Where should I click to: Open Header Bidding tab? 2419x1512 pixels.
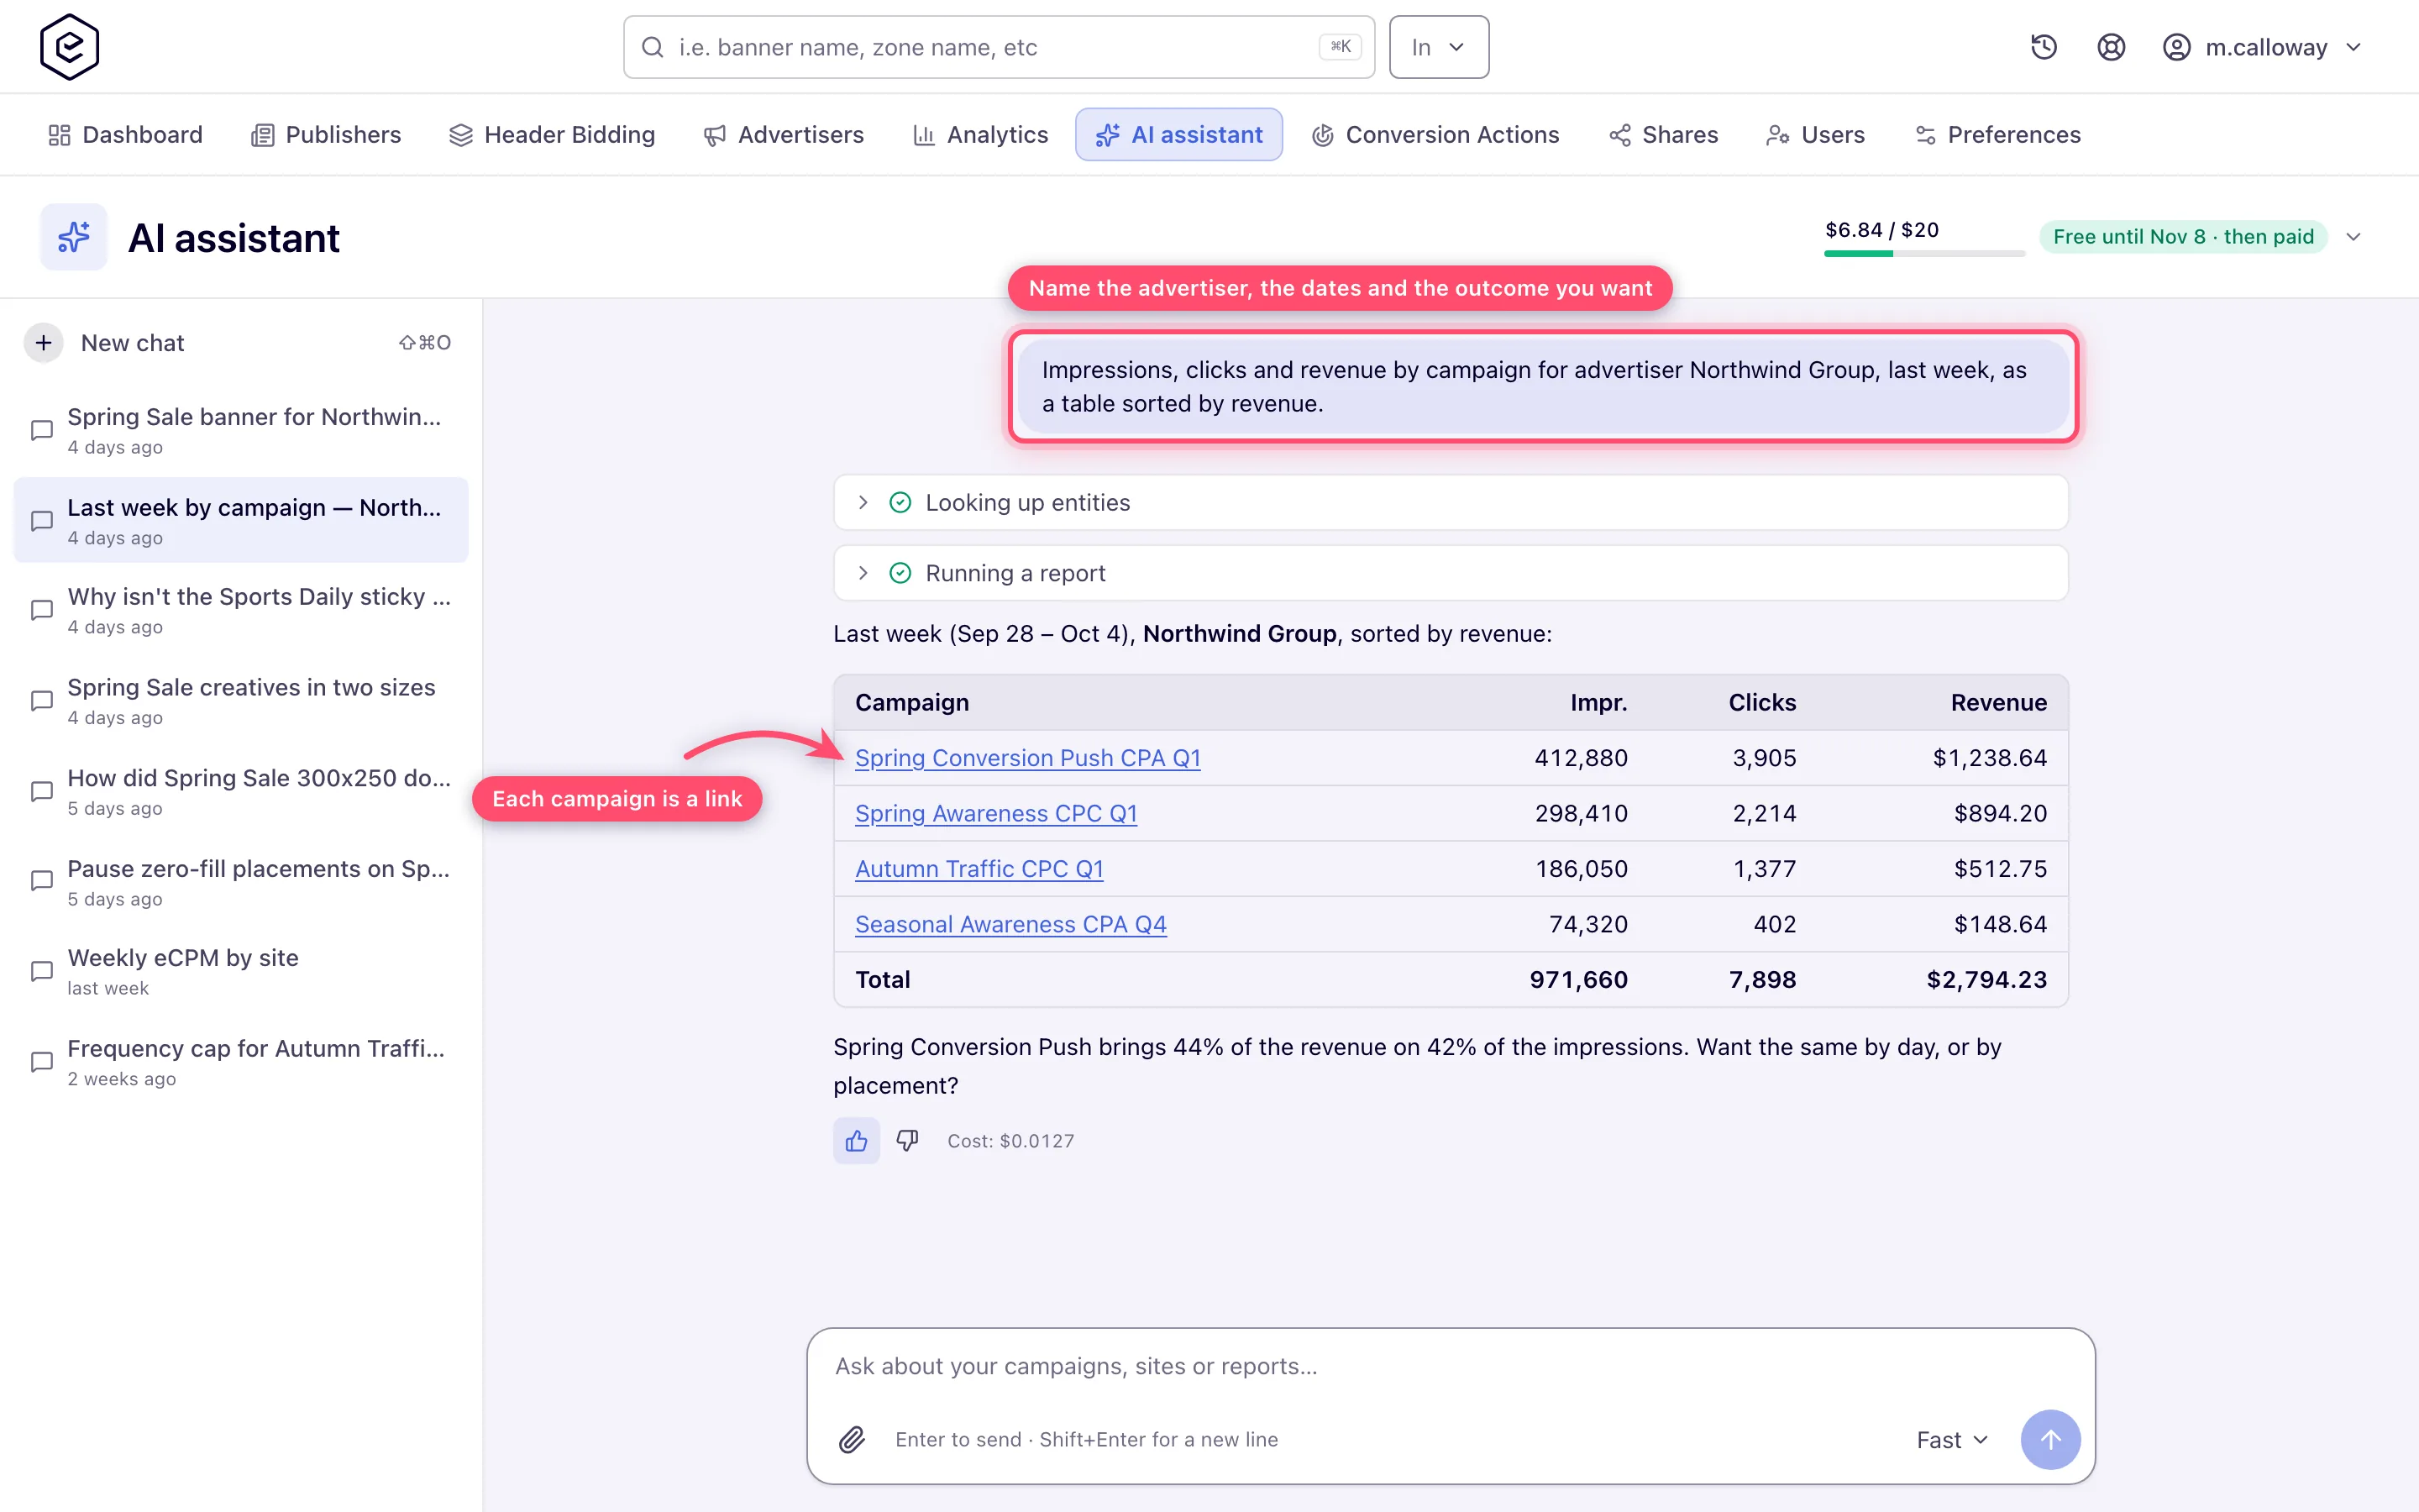tap(552, 134)
